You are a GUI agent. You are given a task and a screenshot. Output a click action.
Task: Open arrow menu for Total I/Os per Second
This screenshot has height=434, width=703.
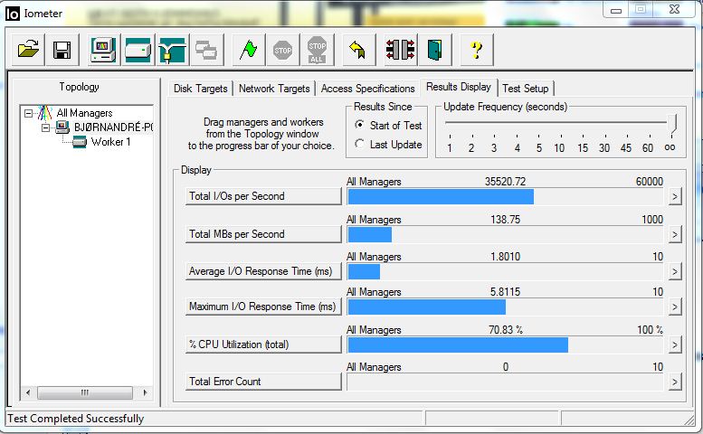(x=675, y=196)
